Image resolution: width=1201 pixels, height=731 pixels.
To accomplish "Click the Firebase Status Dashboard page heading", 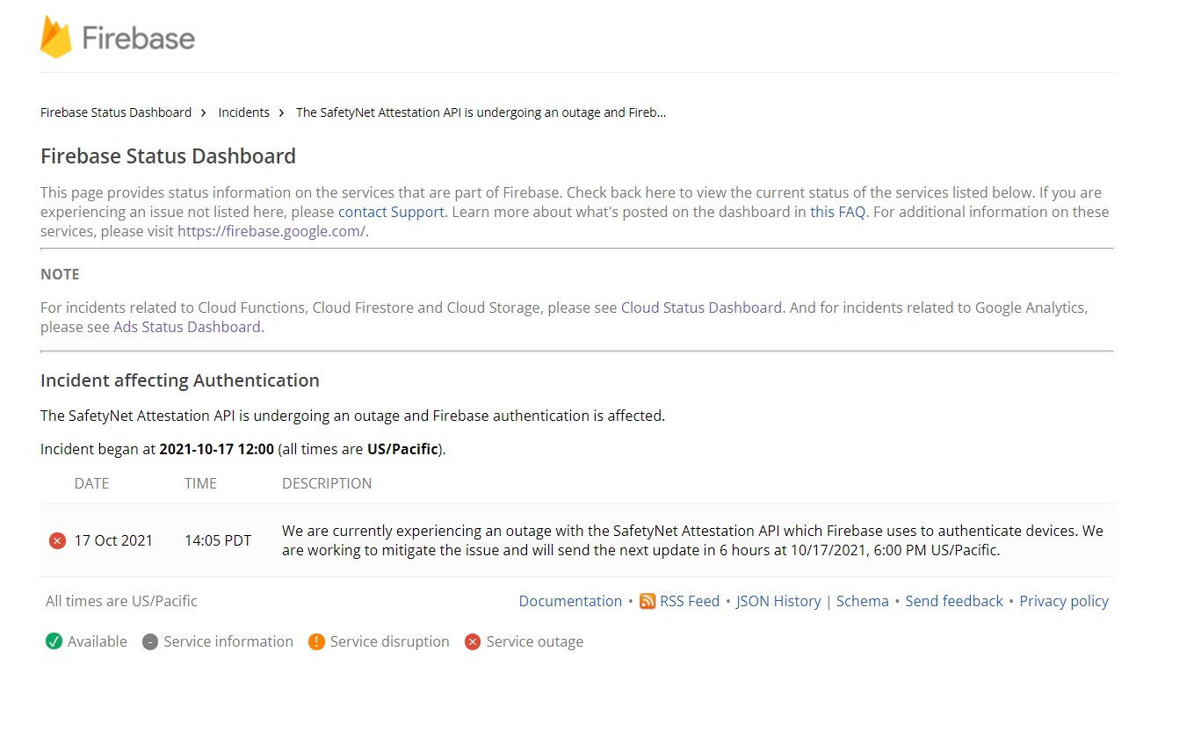I will pos(168,156).
